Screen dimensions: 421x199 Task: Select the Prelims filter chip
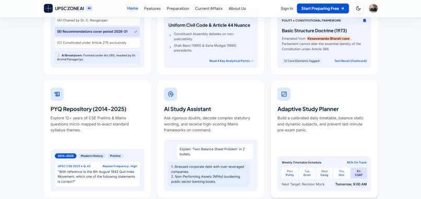115,156
